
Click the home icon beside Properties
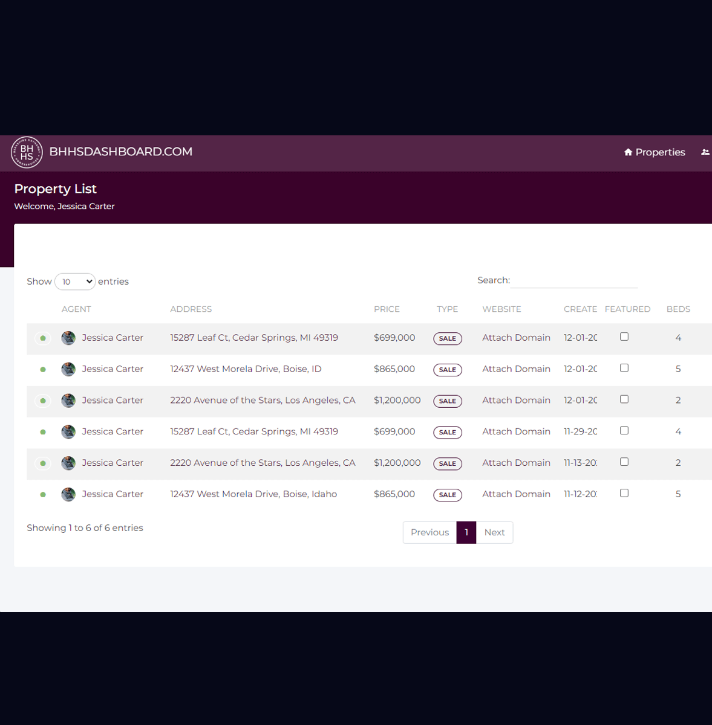tap(628, 152)
